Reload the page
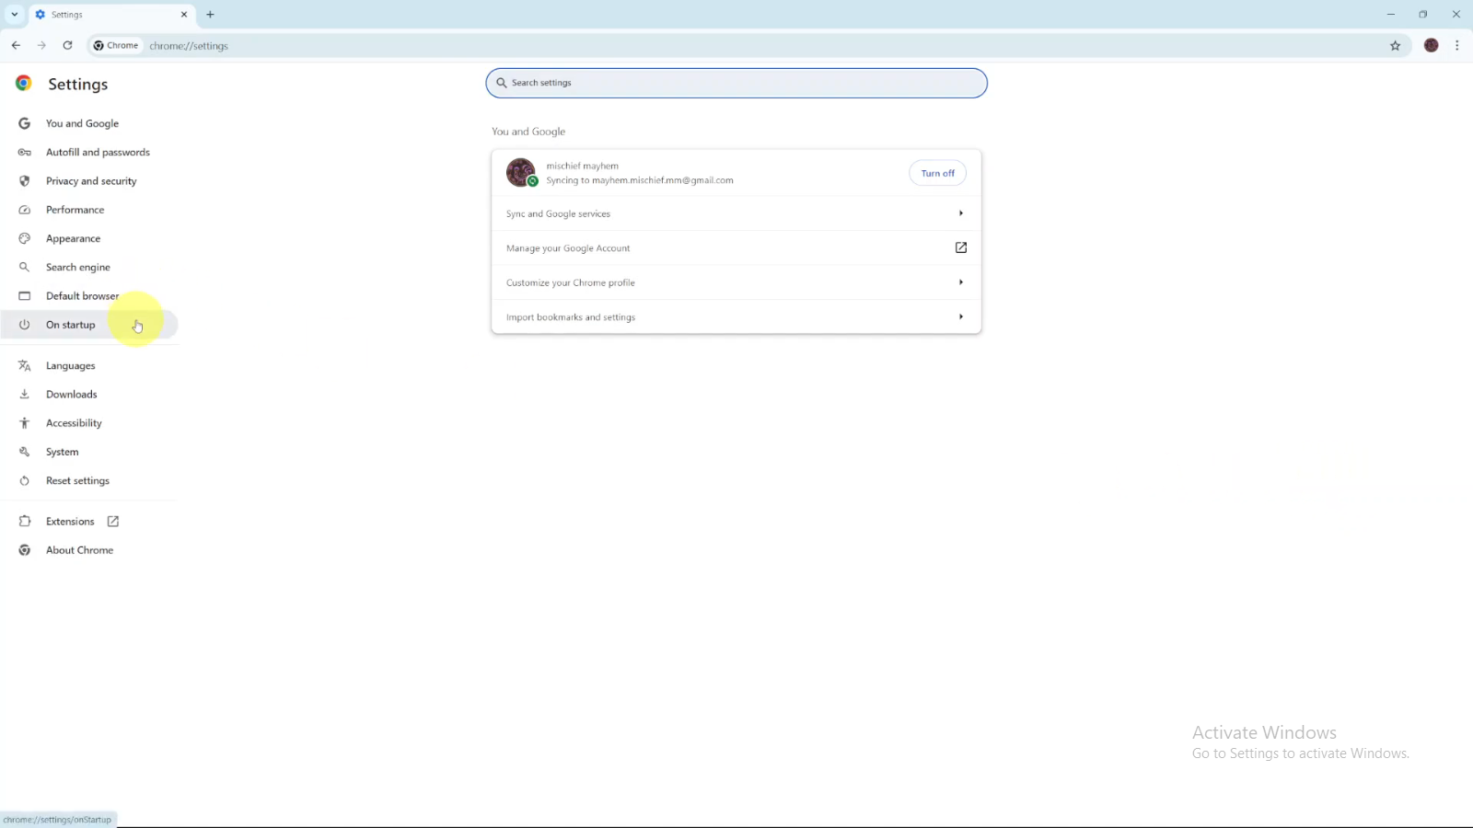Viewport: 1473px width, 828px height. [67, 45]
